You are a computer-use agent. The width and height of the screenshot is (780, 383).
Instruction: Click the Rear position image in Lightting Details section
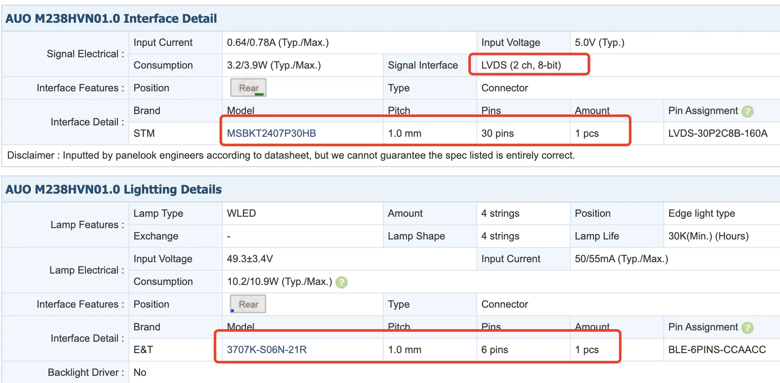[x=248, y=304]
